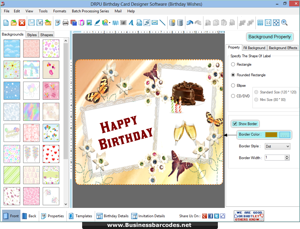The height and width of the screenshot is (229, 300).
Task: Add text with the blue A tool
Action: [x=131, y=23]
